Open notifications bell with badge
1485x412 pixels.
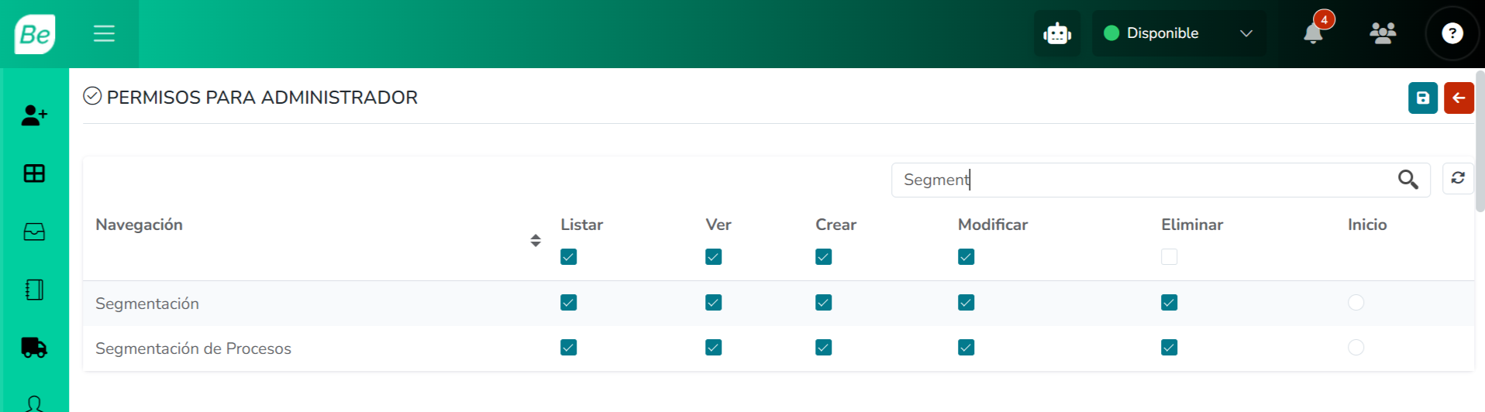tap(1314, 33)
